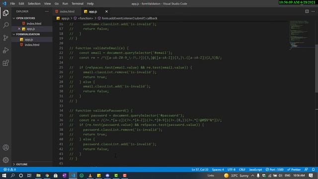Open the Manage gear icon

[5, 160]
